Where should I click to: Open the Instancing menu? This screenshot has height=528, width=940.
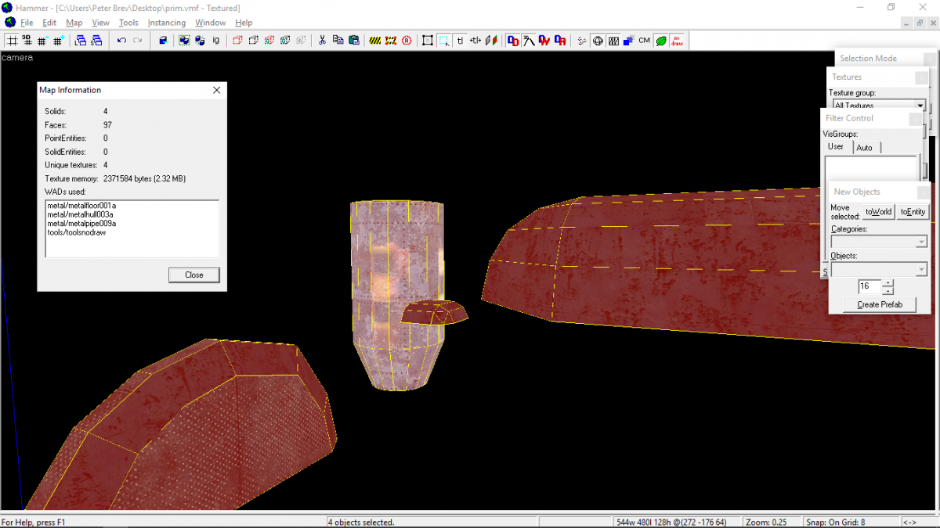[167, 23]
